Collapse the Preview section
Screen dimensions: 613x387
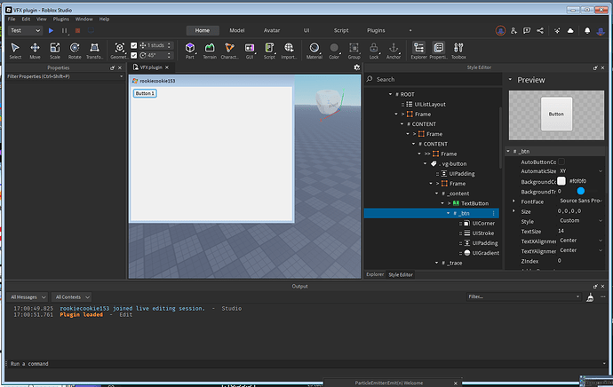click(x=510, y=80)
